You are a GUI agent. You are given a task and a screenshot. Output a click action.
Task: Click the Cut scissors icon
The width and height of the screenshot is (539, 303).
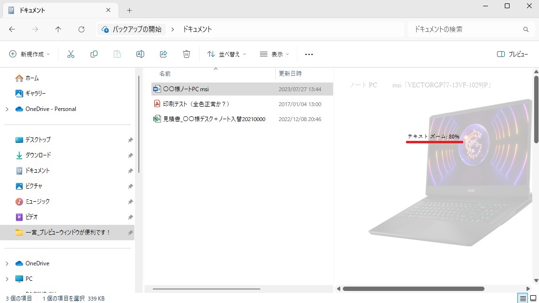[71, 54]
